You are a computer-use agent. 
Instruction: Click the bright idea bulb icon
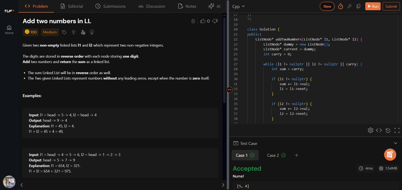[92, 32]
